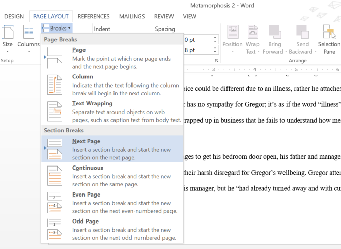The image size is (341, 249).
Task: Click the Wrap Text icon
Action: click(253, 32)
